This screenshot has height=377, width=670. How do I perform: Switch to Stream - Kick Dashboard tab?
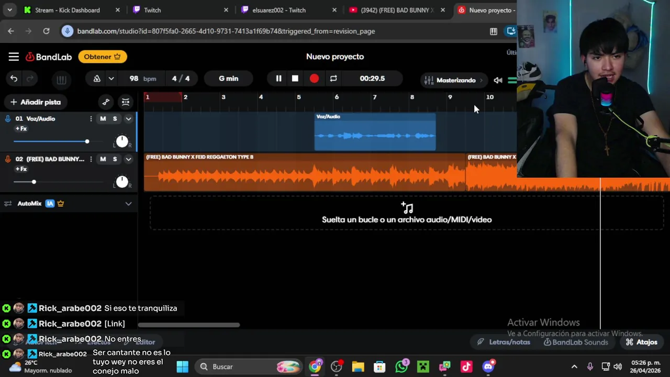coord(67,10)
